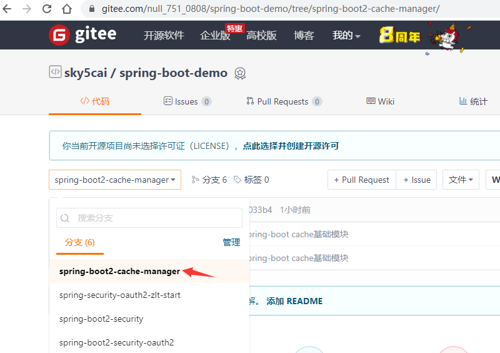Collapse the spring-boot2-cache-manager branch dropdown
This screenshot has height=353, width=500.
(x=115, y=180)
